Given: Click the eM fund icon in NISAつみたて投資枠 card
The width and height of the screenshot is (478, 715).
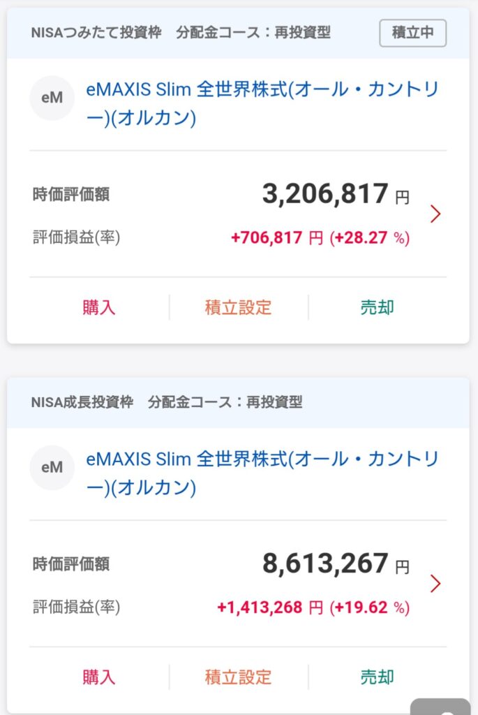Looking at the screenshot, I should click(x=52, y=98).
